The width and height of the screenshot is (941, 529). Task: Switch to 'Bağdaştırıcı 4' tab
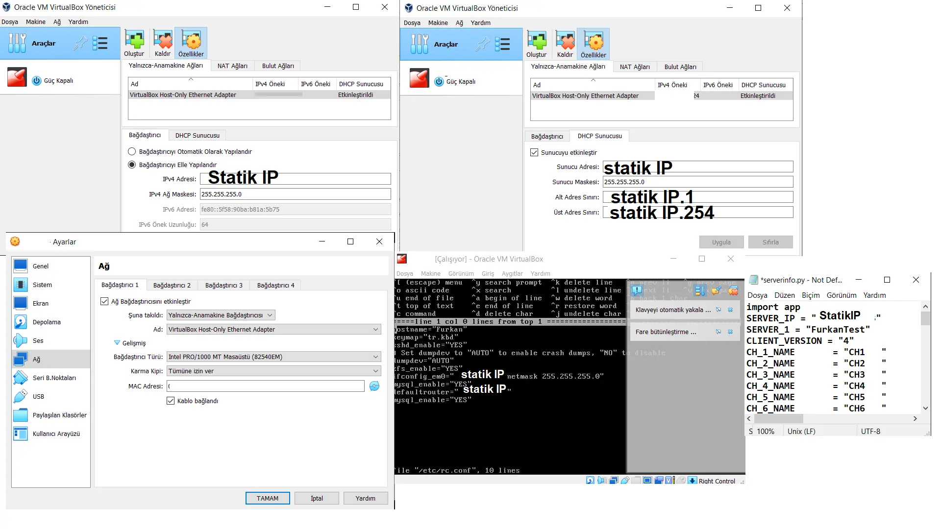275,285
